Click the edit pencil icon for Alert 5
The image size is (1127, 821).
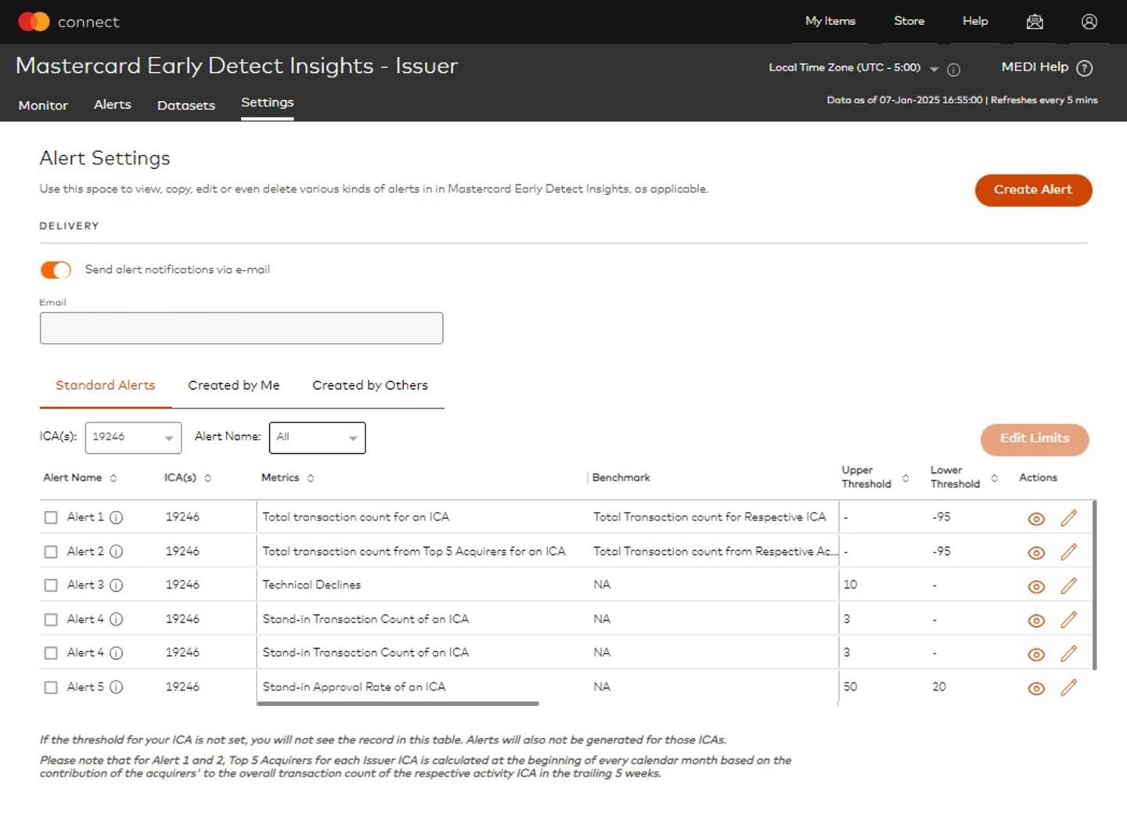[x=1069, y=687]
